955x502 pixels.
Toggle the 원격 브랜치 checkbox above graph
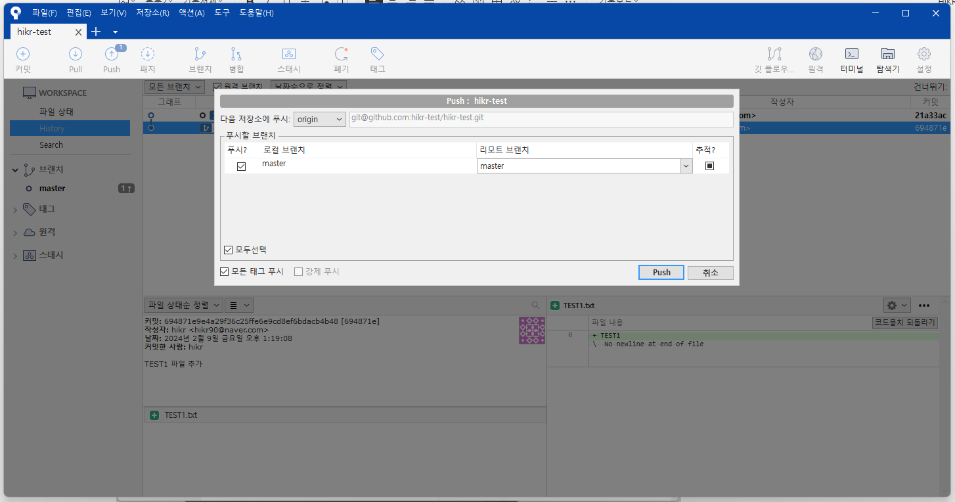pos(217,86)
